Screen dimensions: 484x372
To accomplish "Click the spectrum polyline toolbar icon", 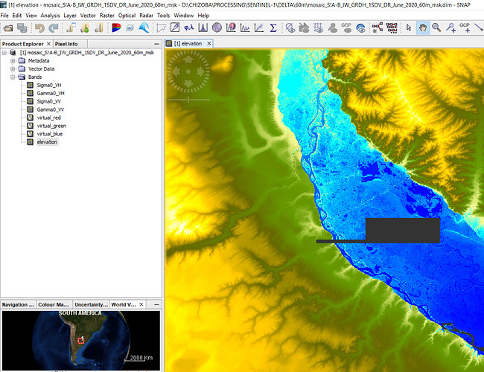I will [161, 28].
